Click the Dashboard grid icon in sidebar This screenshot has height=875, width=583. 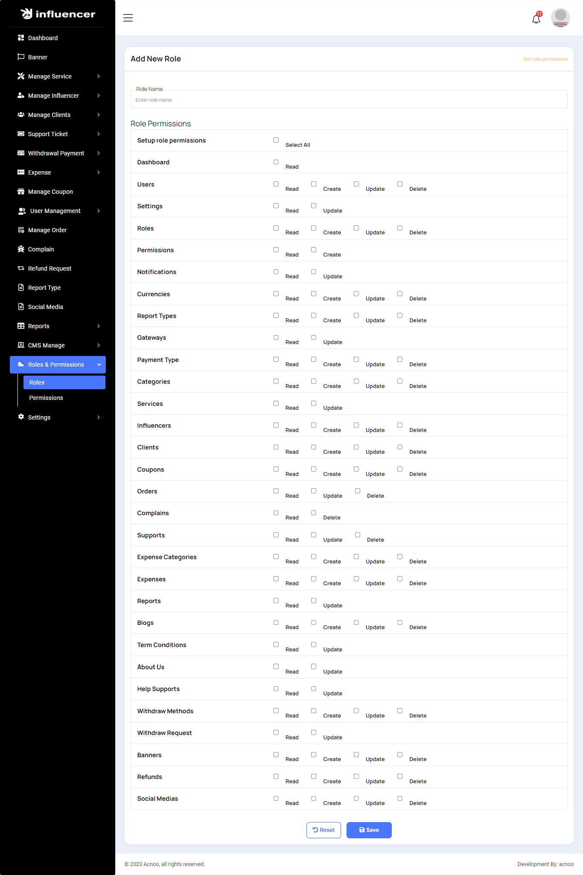(x=21, y=38)
